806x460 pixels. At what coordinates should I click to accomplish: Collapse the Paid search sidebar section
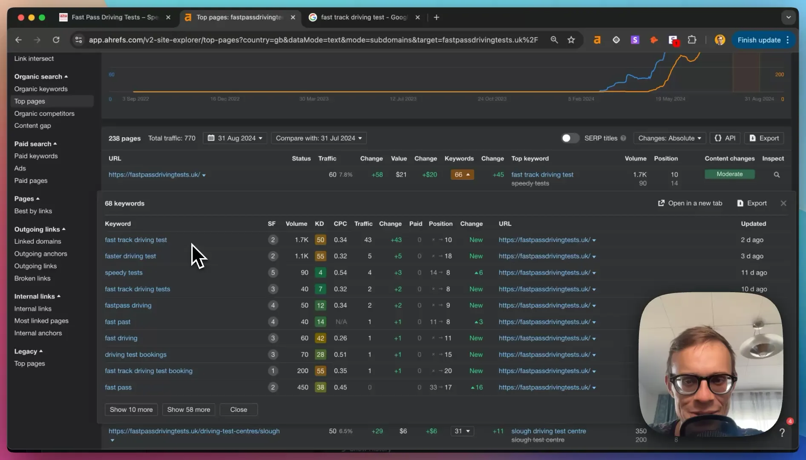coord(35,144)
